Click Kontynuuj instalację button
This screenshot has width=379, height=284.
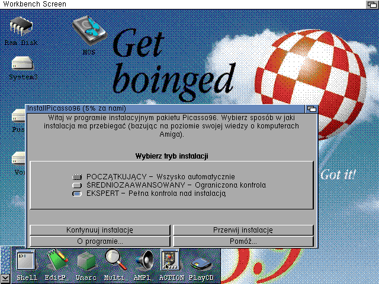[100, 230]
